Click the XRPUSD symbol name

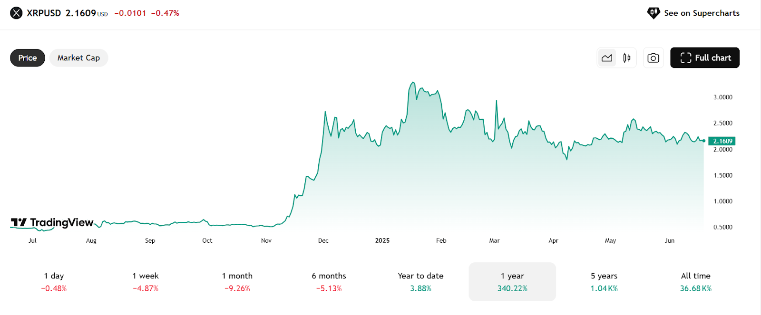(x=44, y=13)
